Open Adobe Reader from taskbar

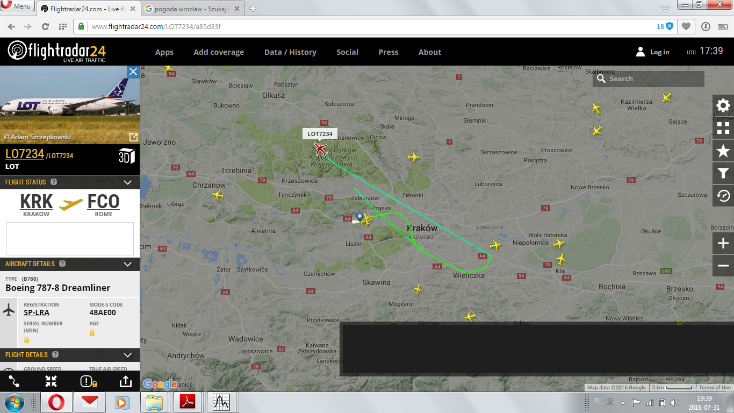point(187,402)
